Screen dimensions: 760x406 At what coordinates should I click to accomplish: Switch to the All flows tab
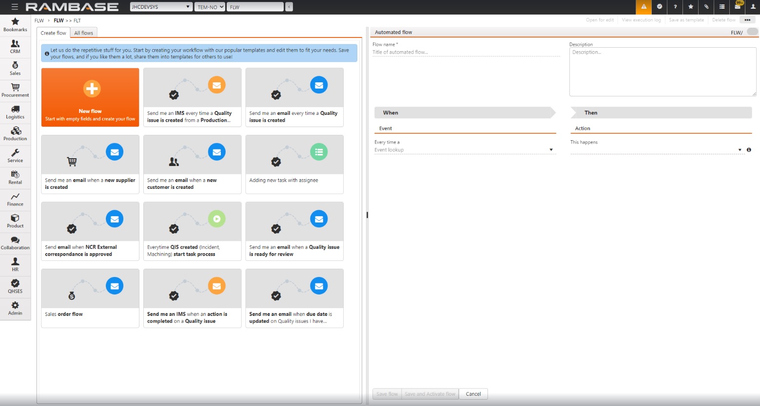(x=83, y=33)
